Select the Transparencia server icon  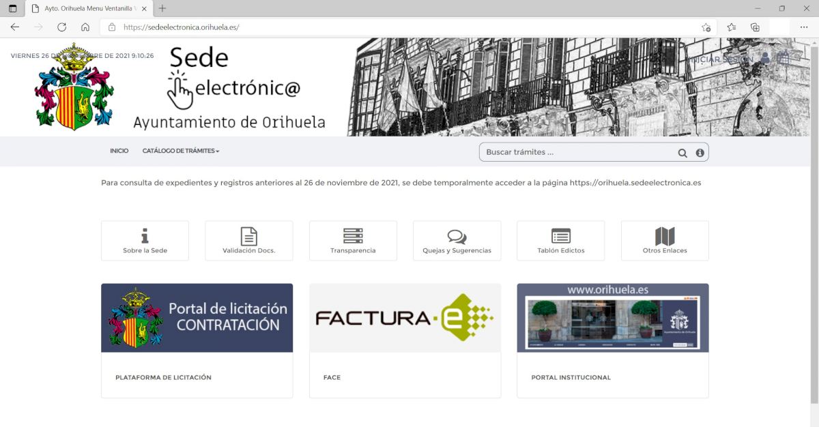(x=353, y=236)
